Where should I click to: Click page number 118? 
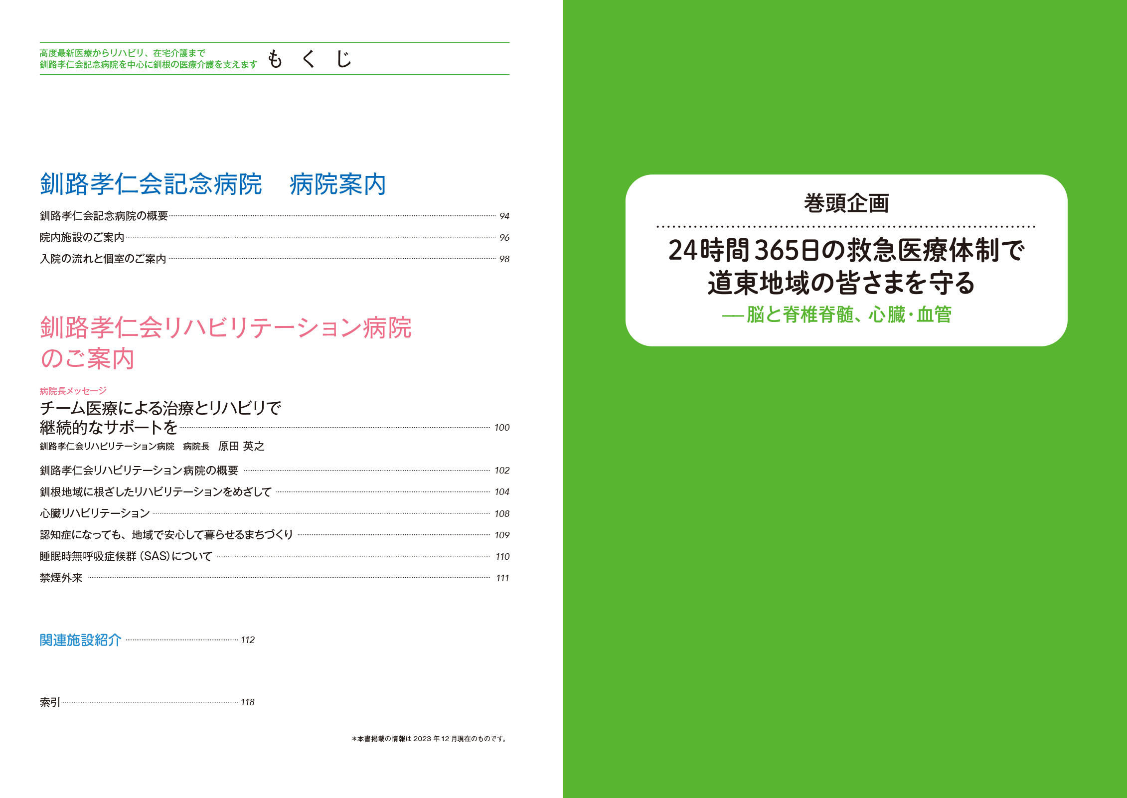248,702
